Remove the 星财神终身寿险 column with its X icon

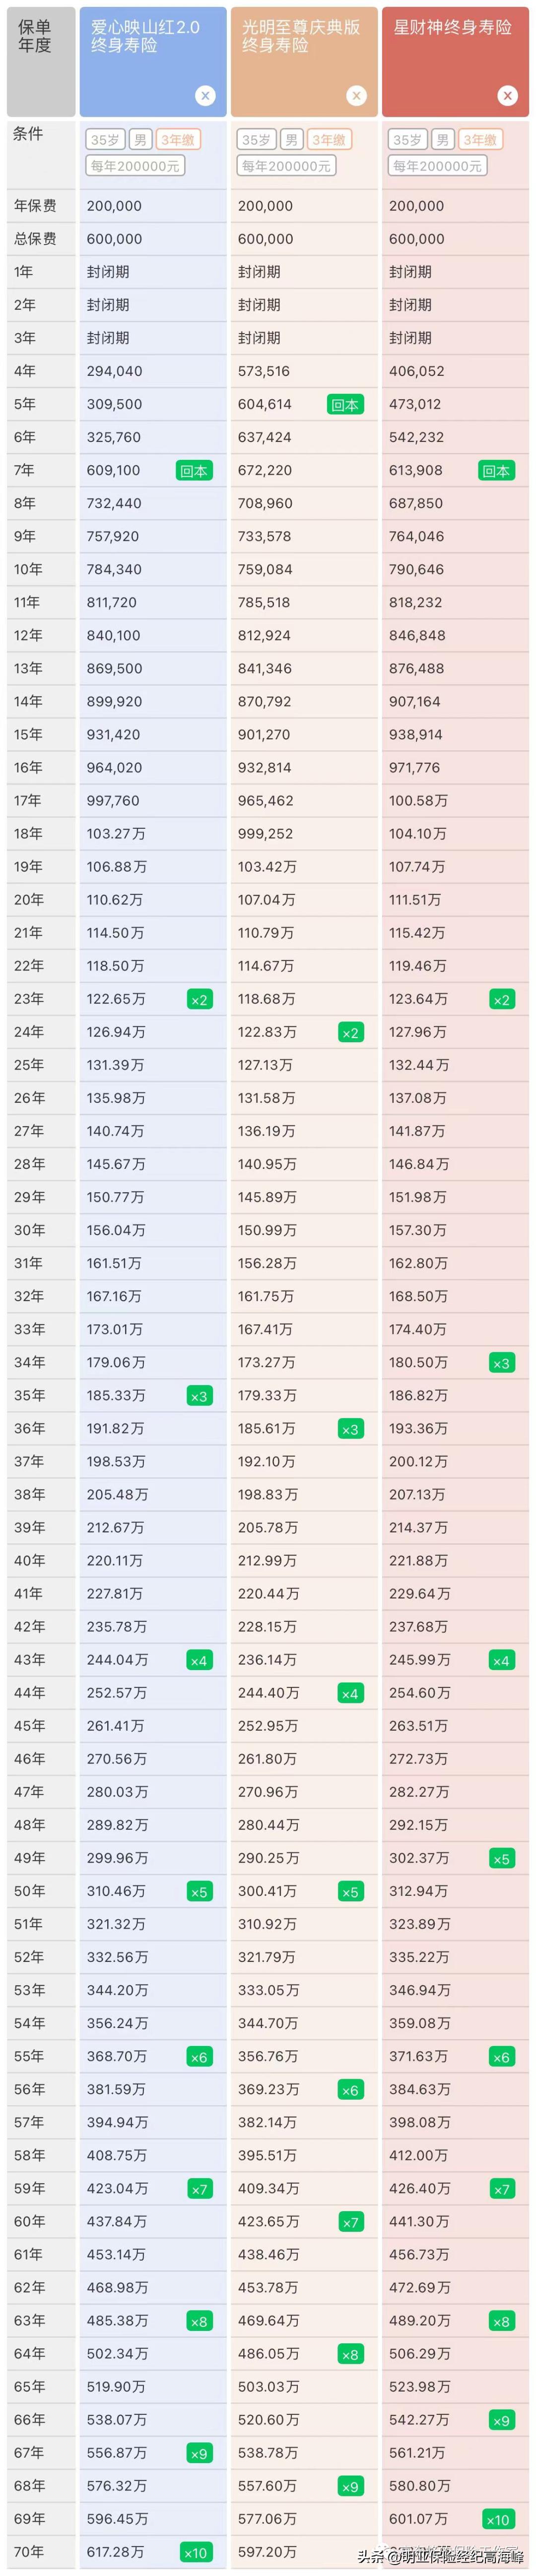click(x=508, y=96)
